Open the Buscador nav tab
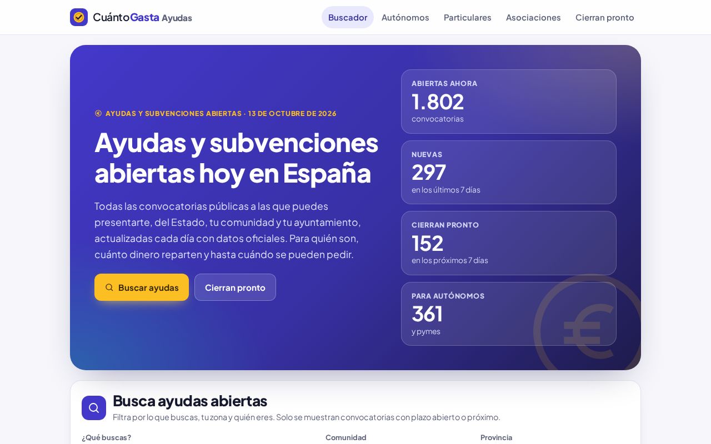The image size is (711, 444). click(x=348, y=17)
